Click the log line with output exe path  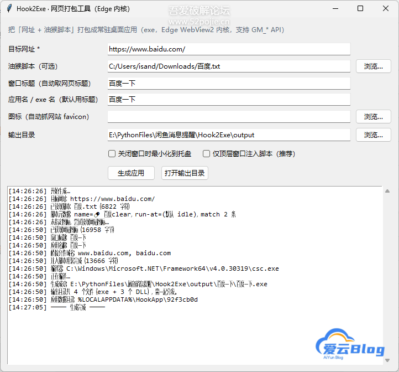pyautogui.click(x=138, y=284)
